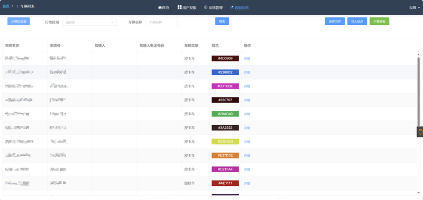The image size is (423, 200).
Task: Click the scrollbar up arrow
Action: click(x=419, y=55)
